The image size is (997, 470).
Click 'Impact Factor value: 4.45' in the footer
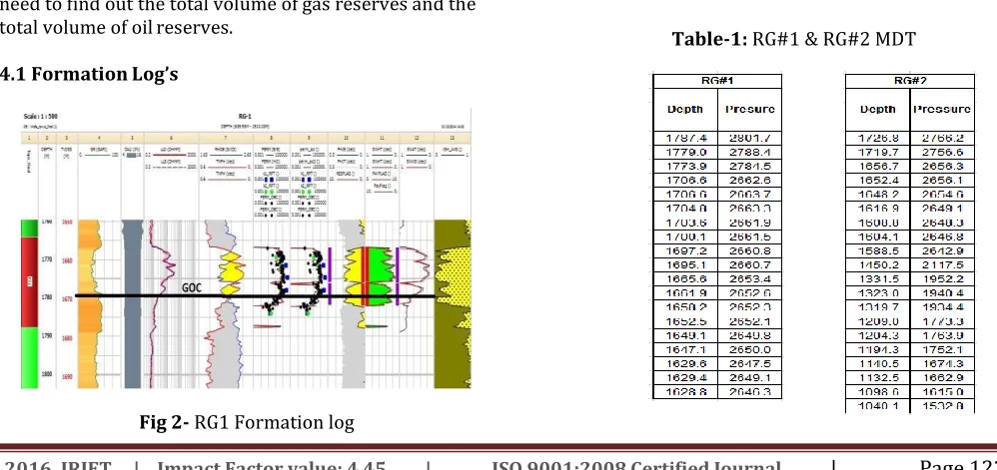(272, 465)
